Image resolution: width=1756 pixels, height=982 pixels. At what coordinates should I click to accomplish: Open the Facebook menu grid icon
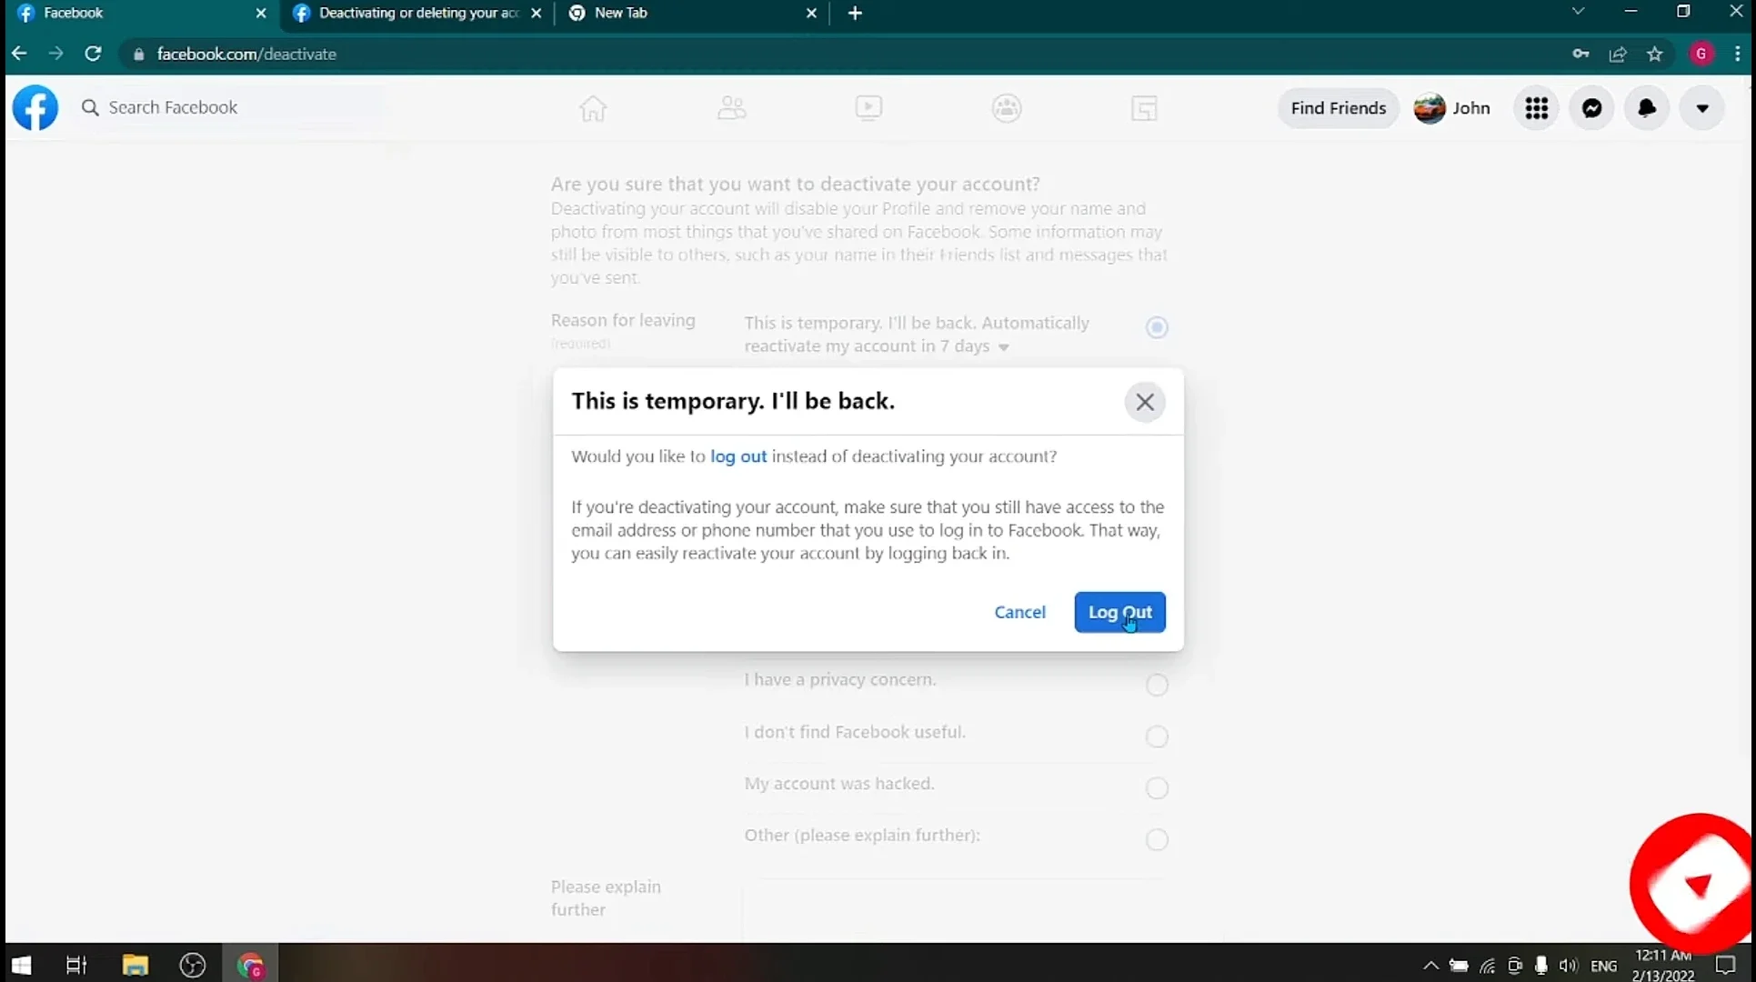point(1537,108)
